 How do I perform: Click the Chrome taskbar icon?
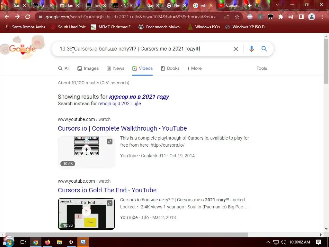pyautogui.click(x=35, y=242)
